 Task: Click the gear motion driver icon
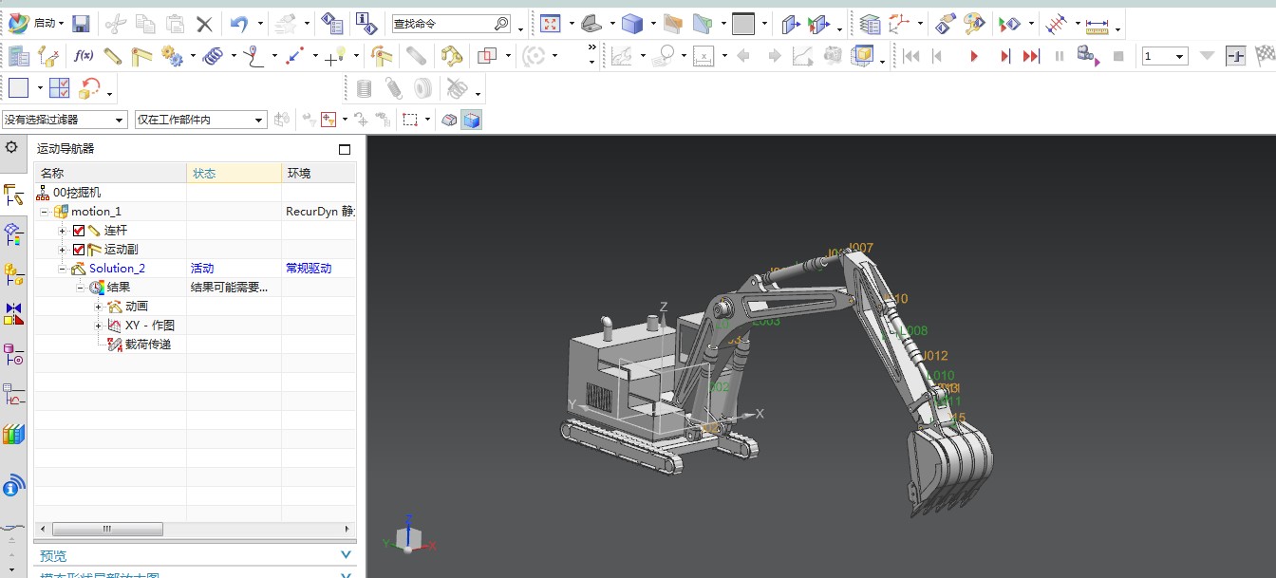171,56
